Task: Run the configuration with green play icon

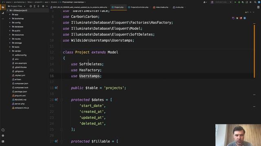Action: 235,2
